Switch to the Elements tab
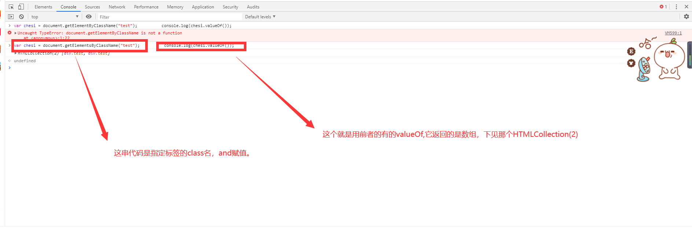The width and height of the screenshot is (692, 228). coord(43,7)
